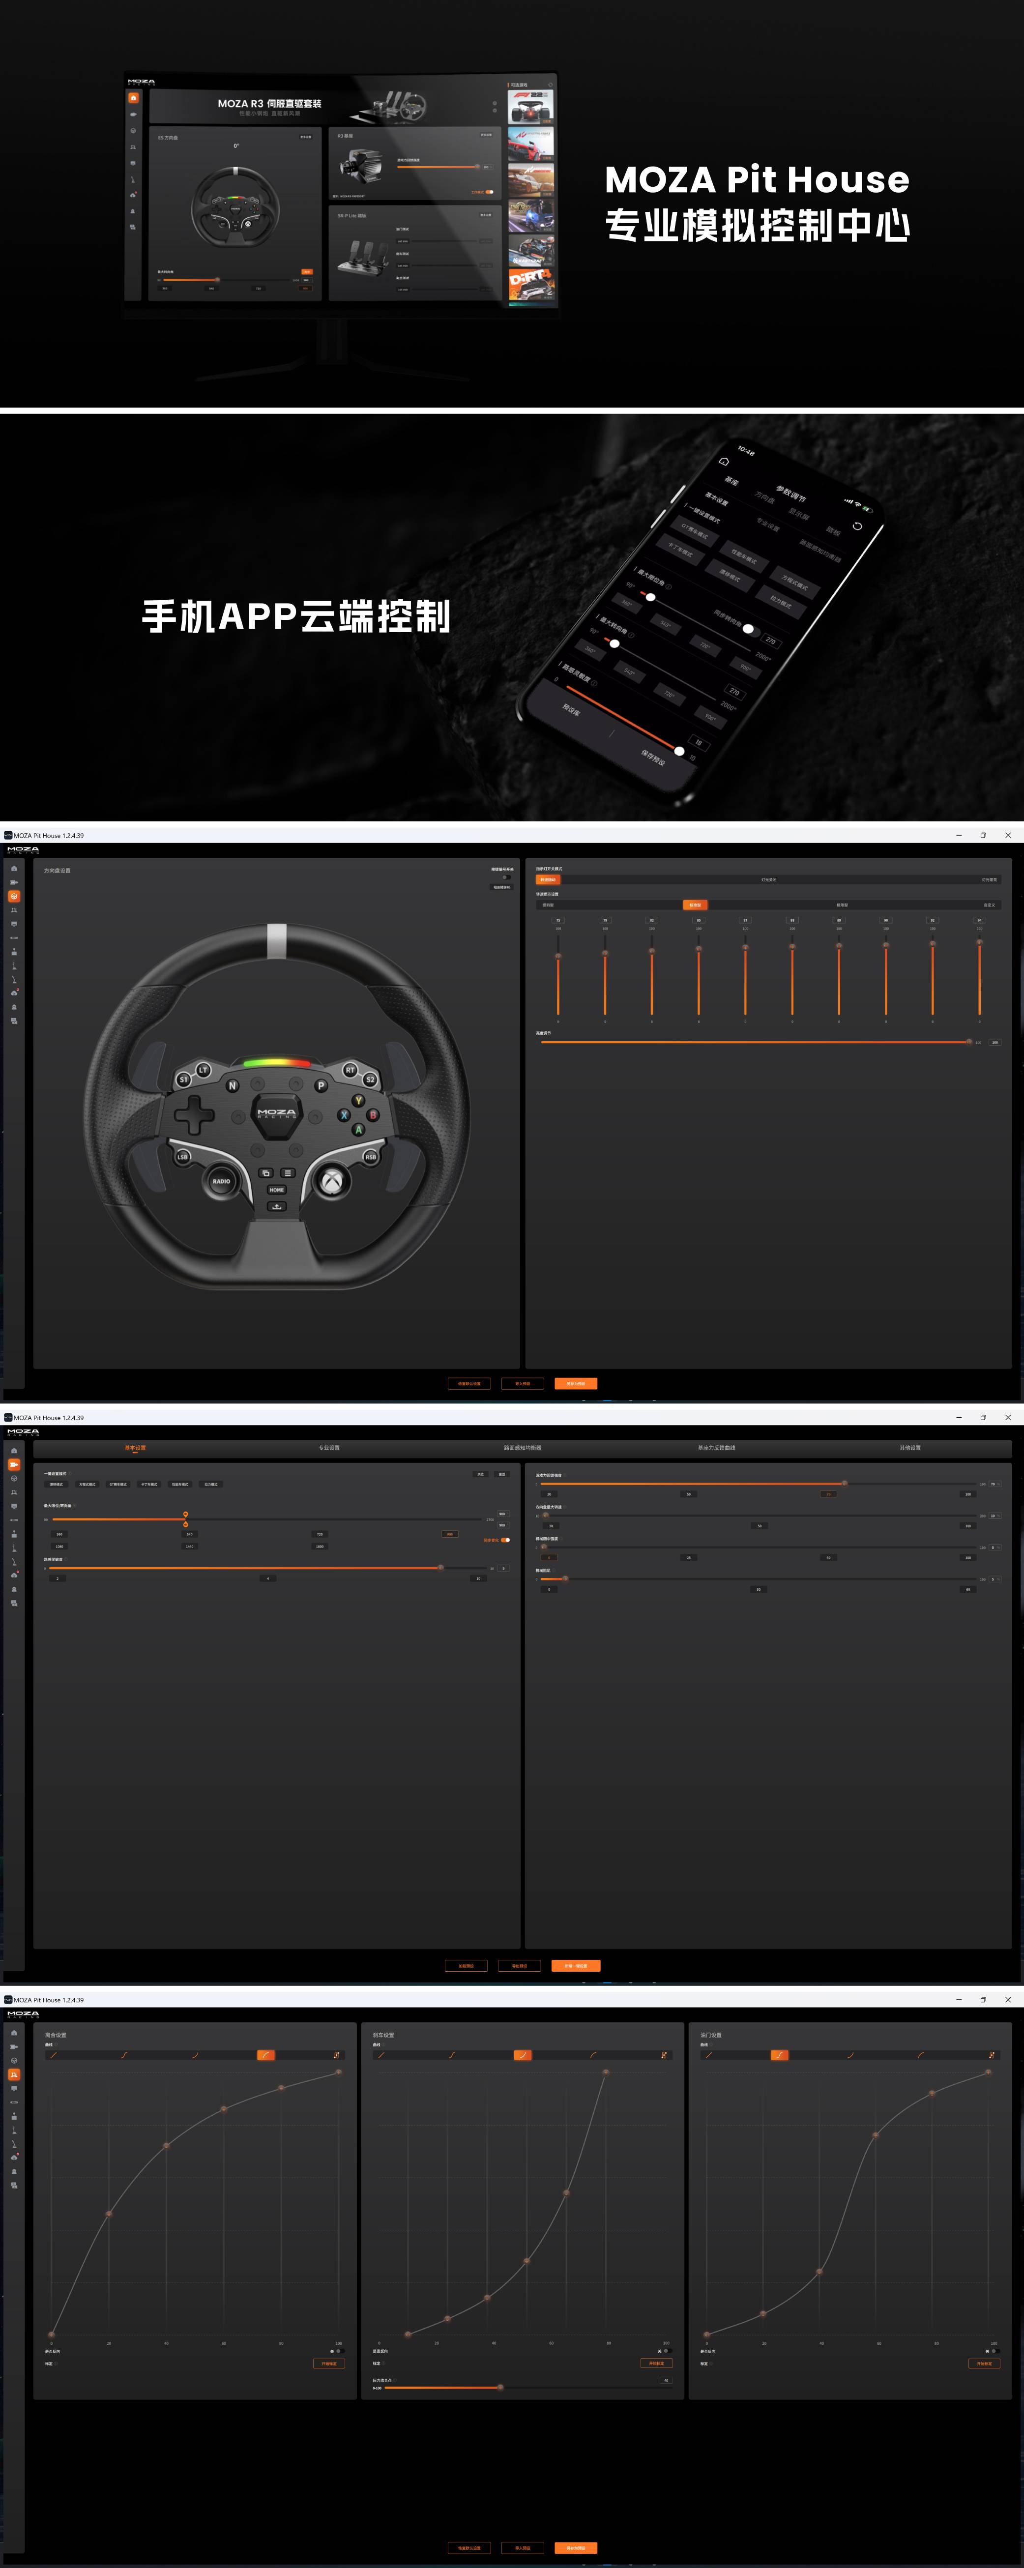Click selected orange curve preset in 油门设置
Image resolution: width=1024 pixels, height=2568 pixels.
[779, 2055]
